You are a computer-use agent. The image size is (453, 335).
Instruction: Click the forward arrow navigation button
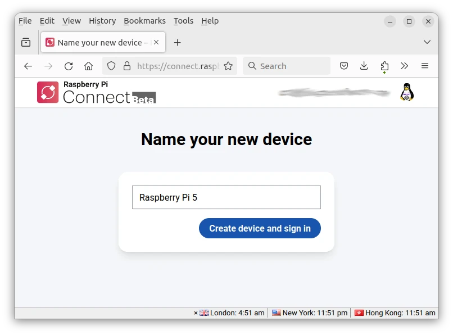[48, 66]
